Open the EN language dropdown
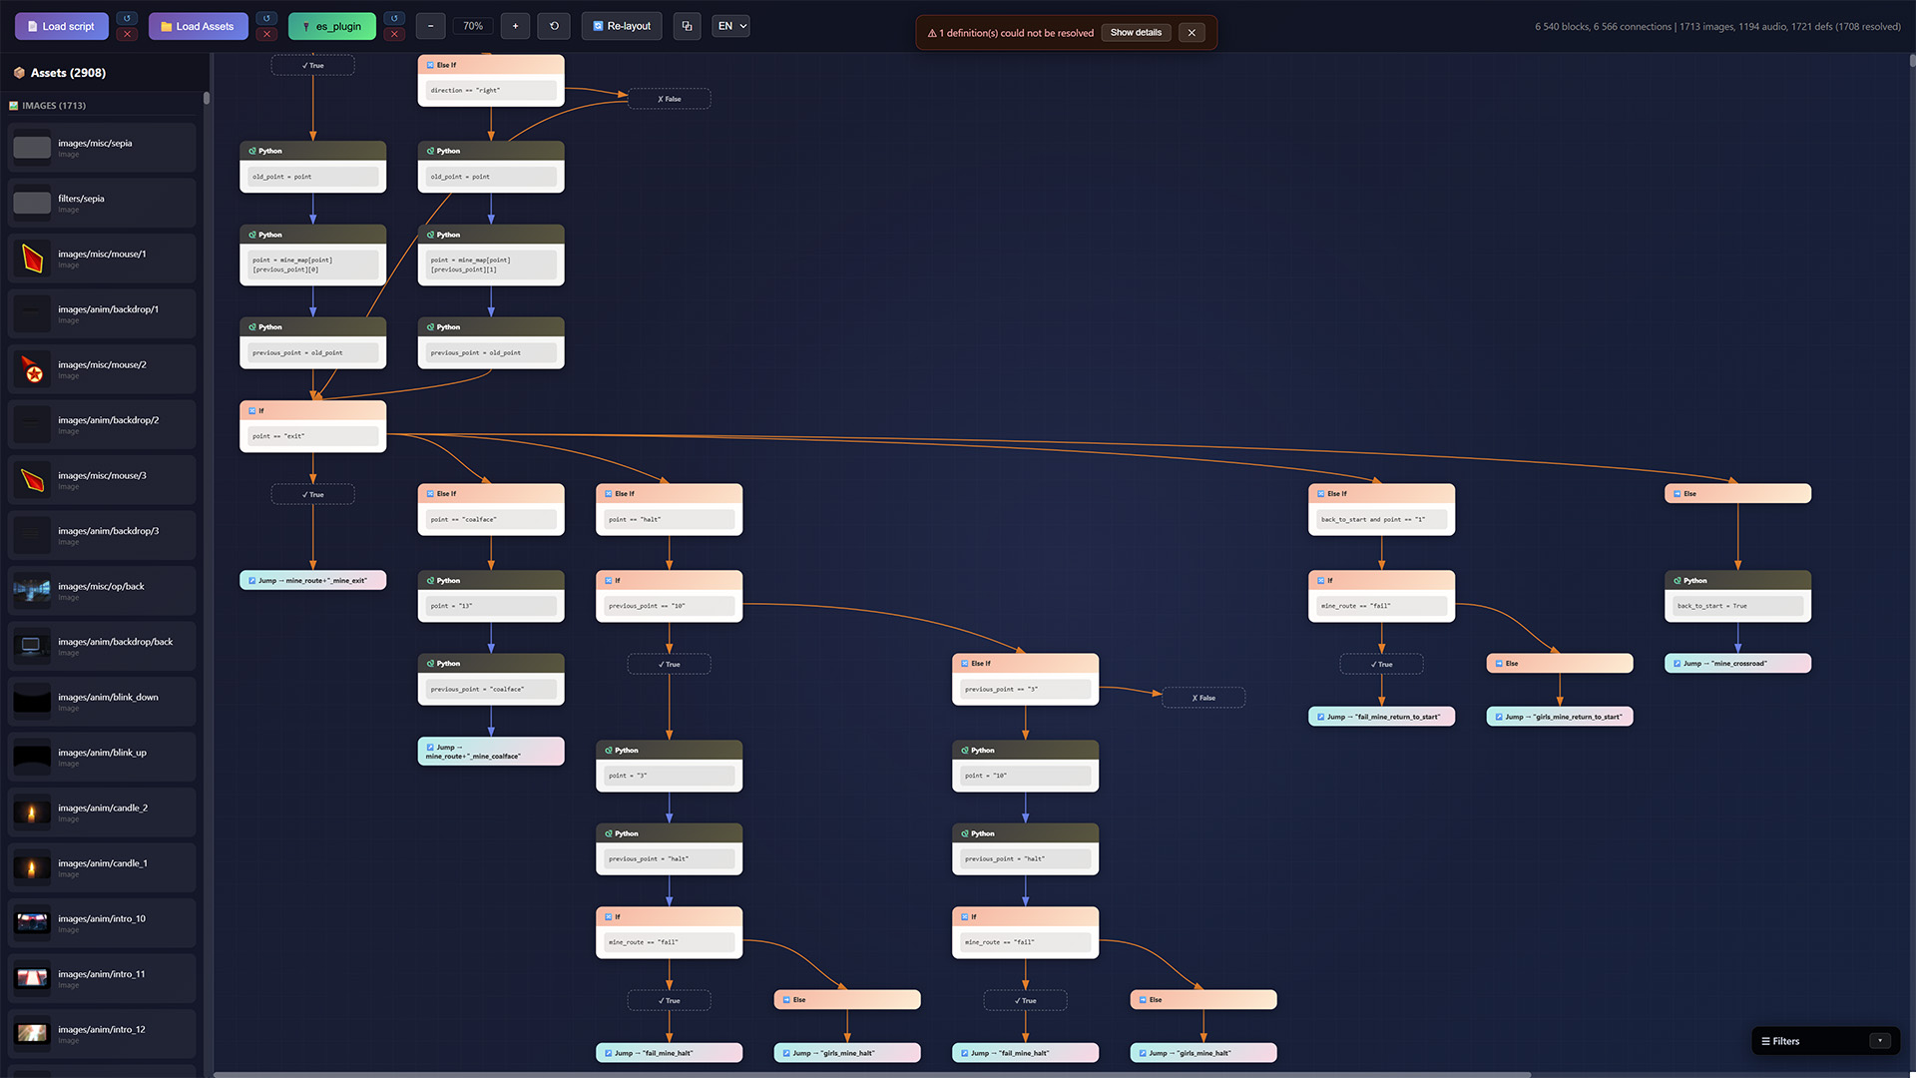1916x1078 pixels. pyautogui.click(x=731, y=27)
